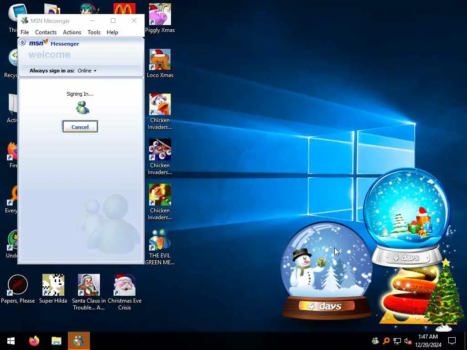The height and width of the screenshot is (350, 467).
Task: Select the Christmas Eve Crisis desktop icon
Action: pos(125,292)
